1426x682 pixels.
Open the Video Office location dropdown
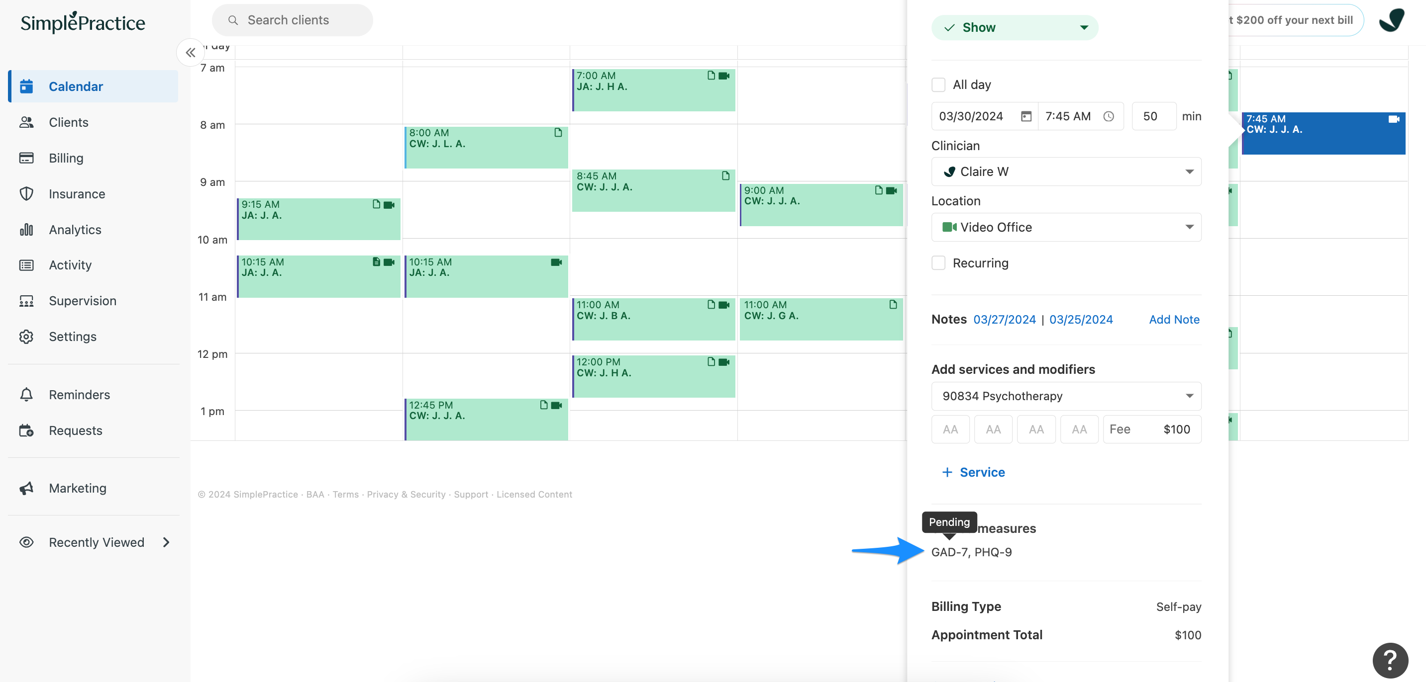pyautogui.click(x=1066, y=227)
